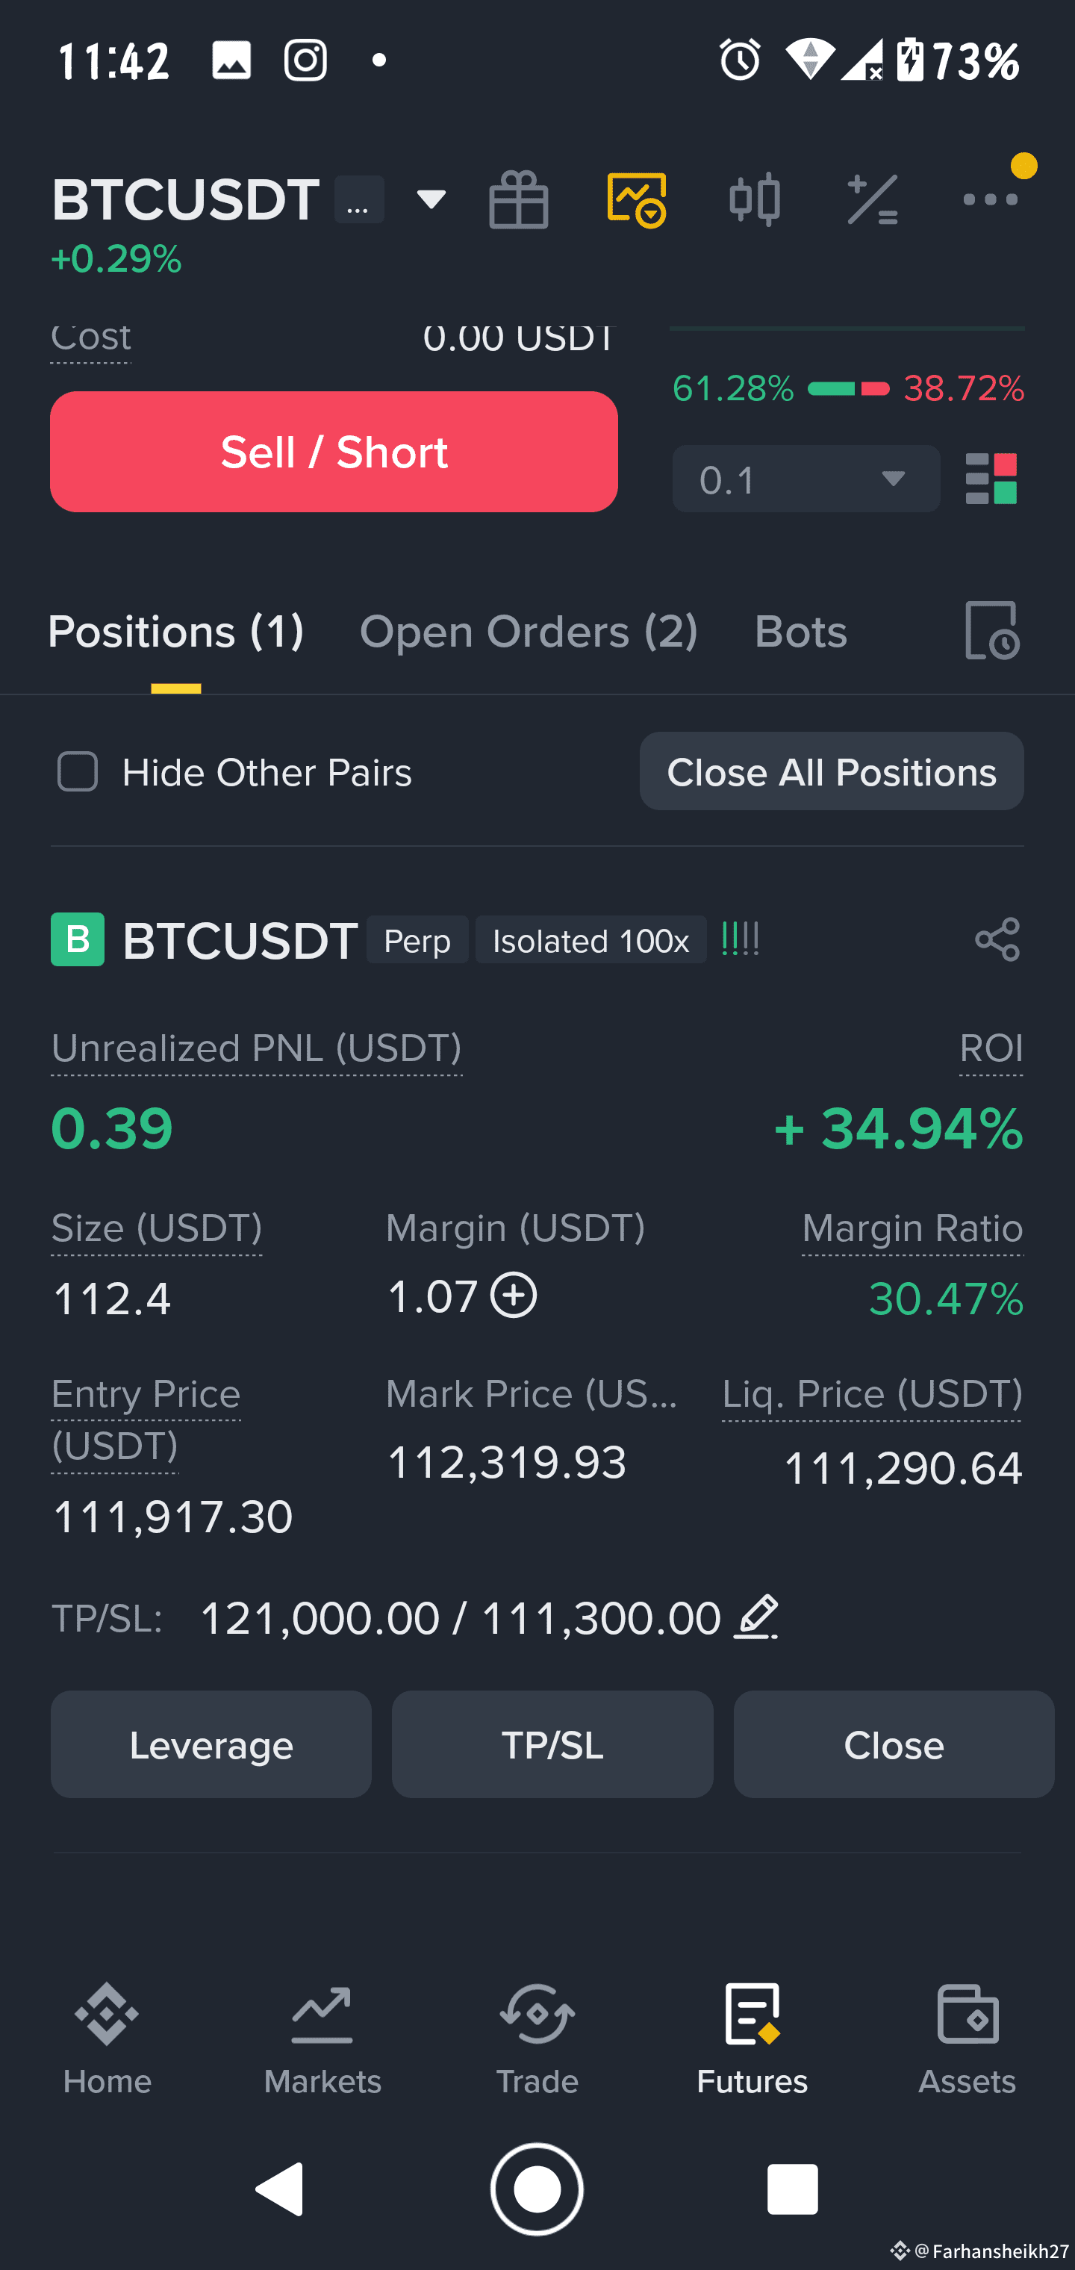
Task: Switch order book layout view icon
Action: (x=991, y=479)
